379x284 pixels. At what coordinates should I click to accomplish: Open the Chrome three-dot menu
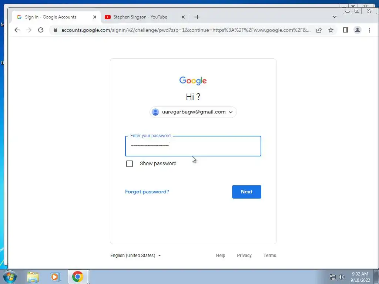[369, 30]
